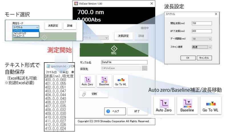Click Go To WL in VisEase window
The height and width of the screenshot is (132, 225).
121,81
